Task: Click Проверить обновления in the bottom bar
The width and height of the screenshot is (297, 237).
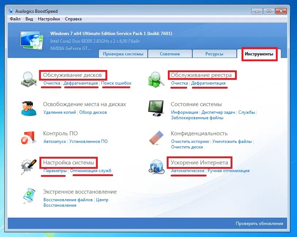Action: point(259,224)
